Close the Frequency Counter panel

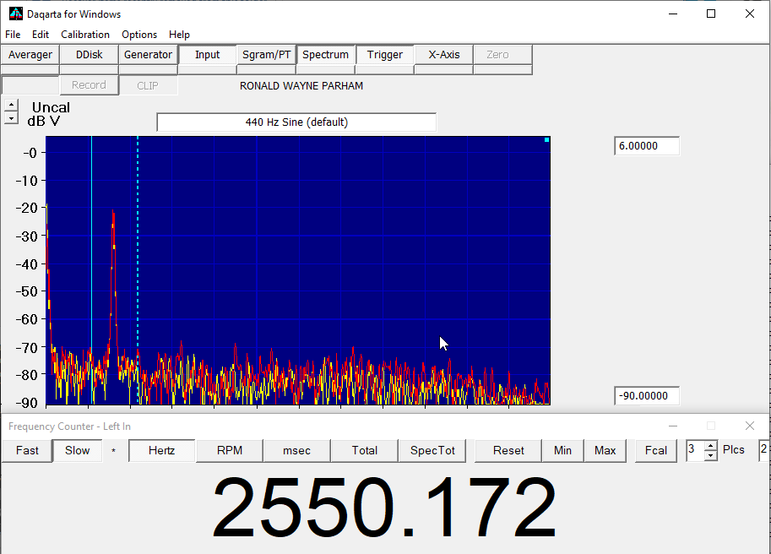(749, 426)
